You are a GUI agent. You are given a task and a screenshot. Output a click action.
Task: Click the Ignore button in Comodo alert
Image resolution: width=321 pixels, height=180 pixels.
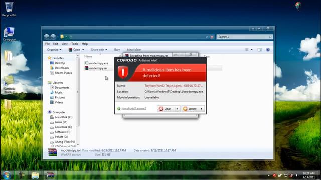click(x=191, y=109)
